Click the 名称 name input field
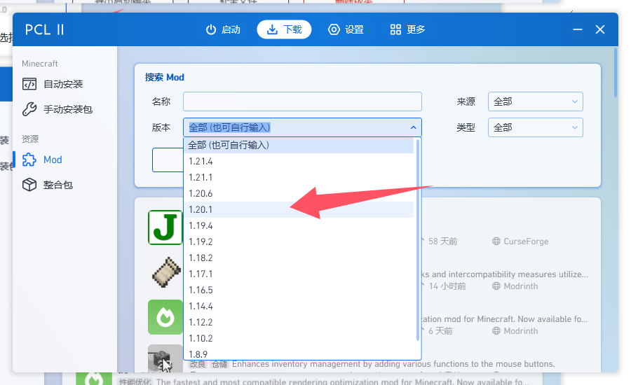Image resolution: width=631 pixels, height=385 pixels. pyautogui.click(x=302, y=101)
